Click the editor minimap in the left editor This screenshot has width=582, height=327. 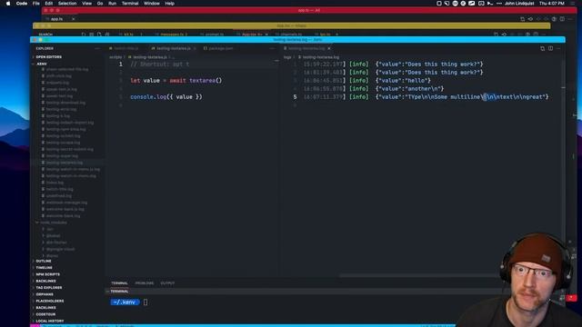(x=276, y=61)
